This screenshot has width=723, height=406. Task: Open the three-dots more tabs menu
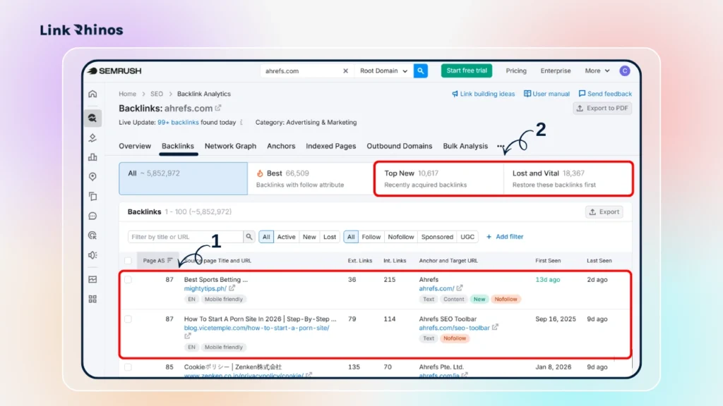(x=501, y=146)
